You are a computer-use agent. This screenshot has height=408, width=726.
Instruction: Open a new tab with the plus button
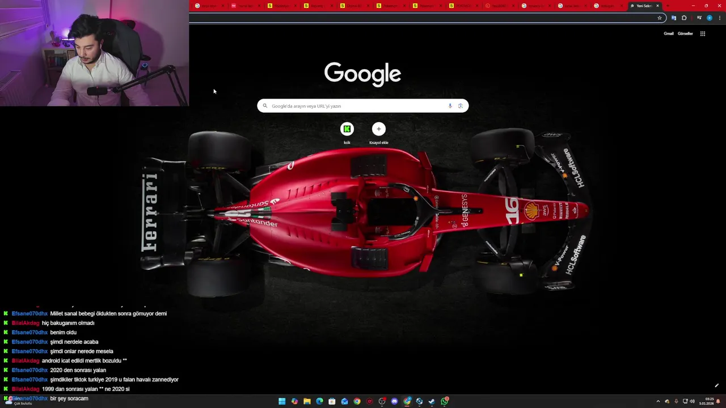click(668, 6)
